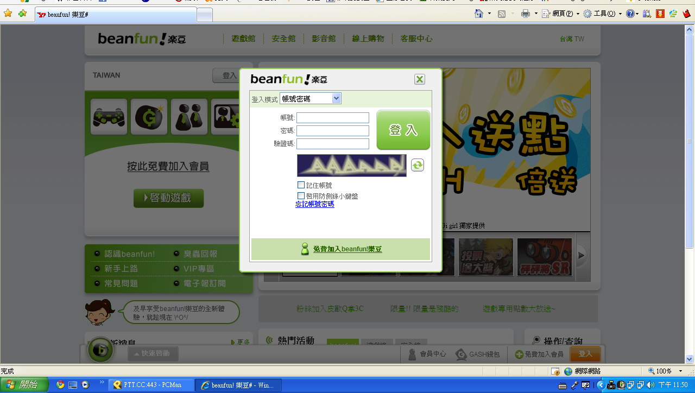Open the Help question mark icon
Screen dimensions: 695x393
point(630,14)
